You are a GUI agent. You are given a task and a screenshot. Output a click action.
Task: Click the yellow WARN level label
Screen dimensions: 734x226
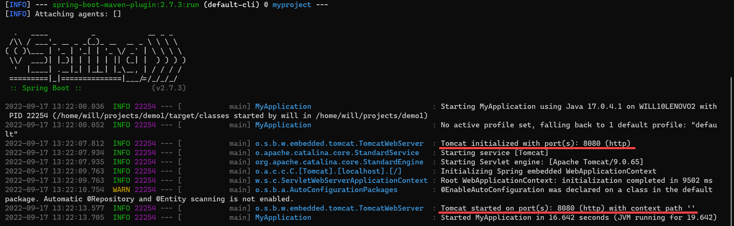(x=121, y=190)
